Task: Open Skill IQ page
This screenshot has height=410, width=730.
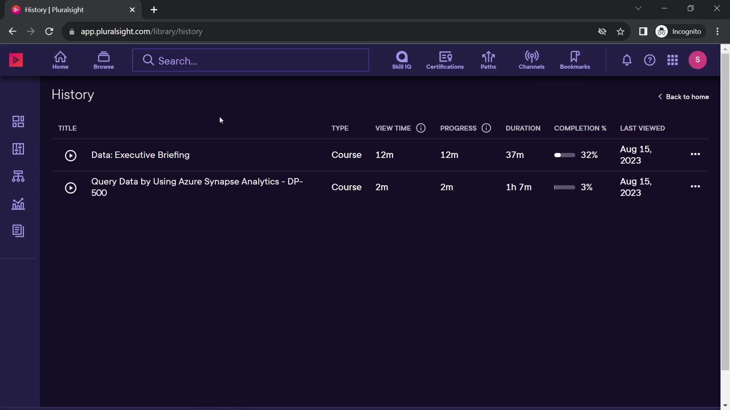Action: 401,60
